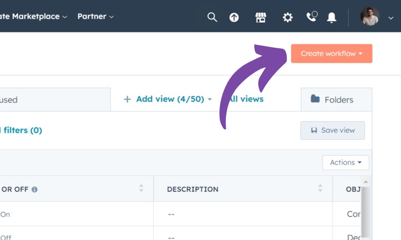Open the settings gear icon
401x240 pixels.
coord(287,17)
